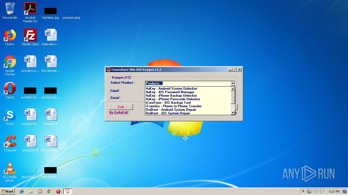The image size is (348, 195).
Task: Switch to Tenorshare Keygen taskbar button
Action: pyautogui.click(x=67, y=191)
